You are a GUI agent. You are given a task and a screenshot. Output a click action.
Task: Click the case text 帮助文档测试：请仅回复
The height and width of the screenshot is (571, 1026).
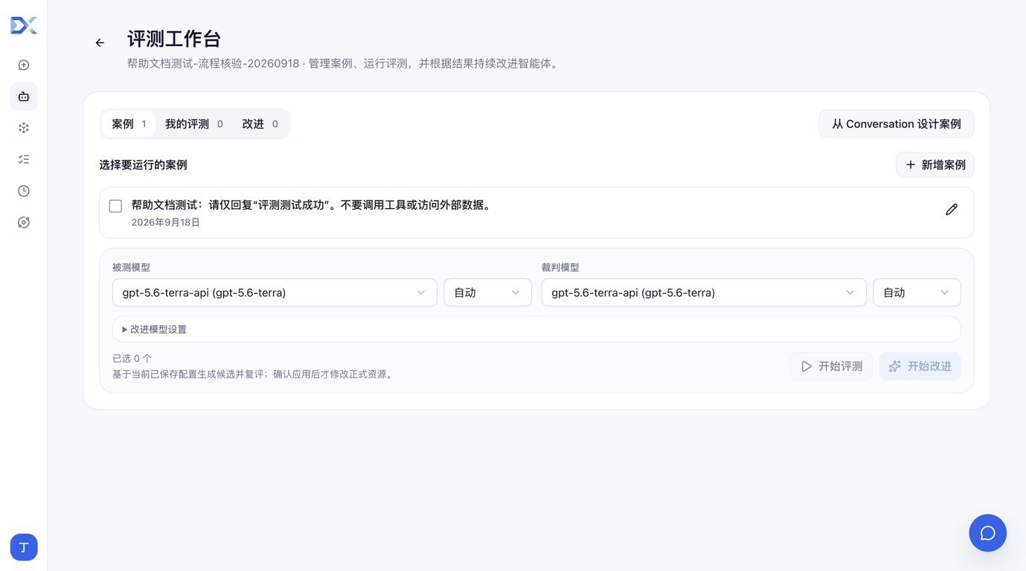pos(312,205)
